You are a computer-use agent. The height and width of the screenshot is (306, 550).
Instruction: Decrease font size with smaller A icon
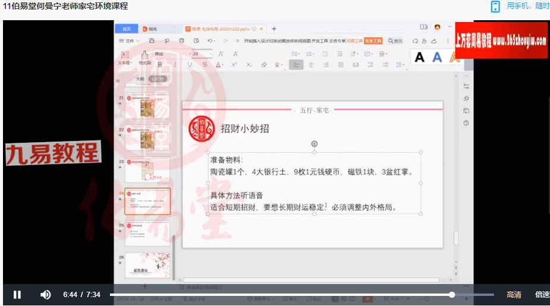coord(235,53)
